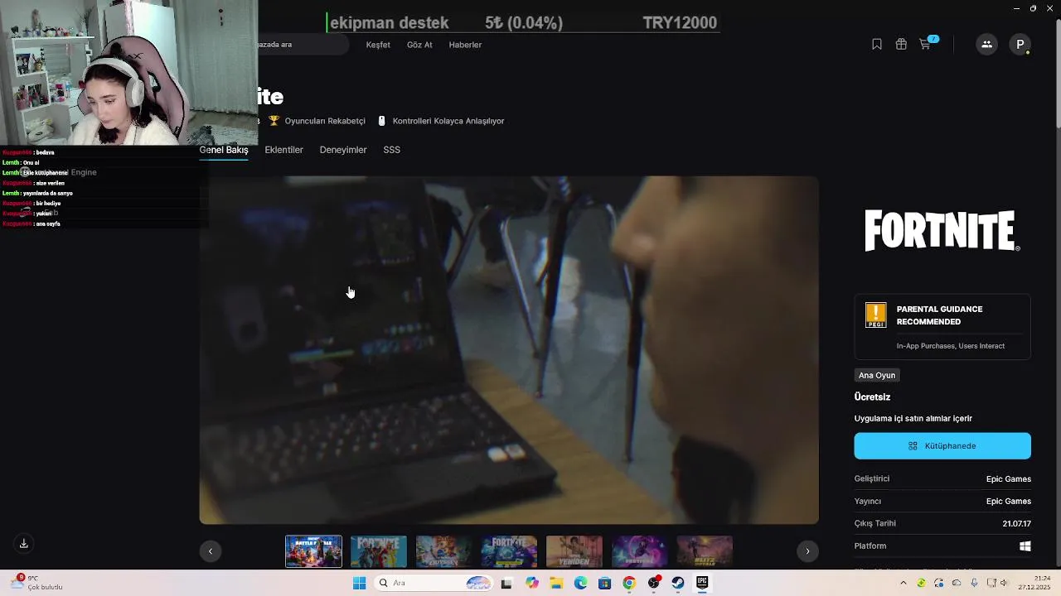Click the store search field

coord(303,45)
